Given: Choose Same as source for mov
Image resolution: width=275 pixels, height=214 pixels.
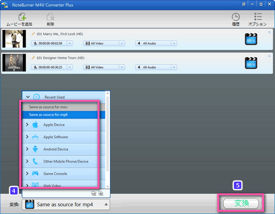Looking at the screenshot, I should (x=64, y=107).
